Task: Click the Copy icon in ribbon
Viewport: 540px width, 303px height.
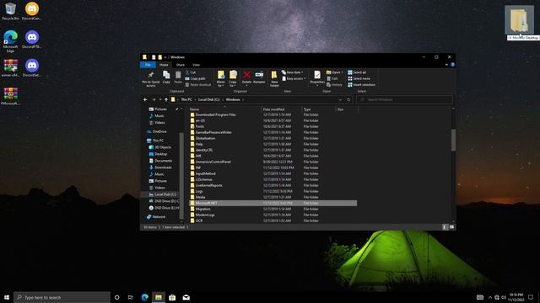Action: click(x=166, y=75)
